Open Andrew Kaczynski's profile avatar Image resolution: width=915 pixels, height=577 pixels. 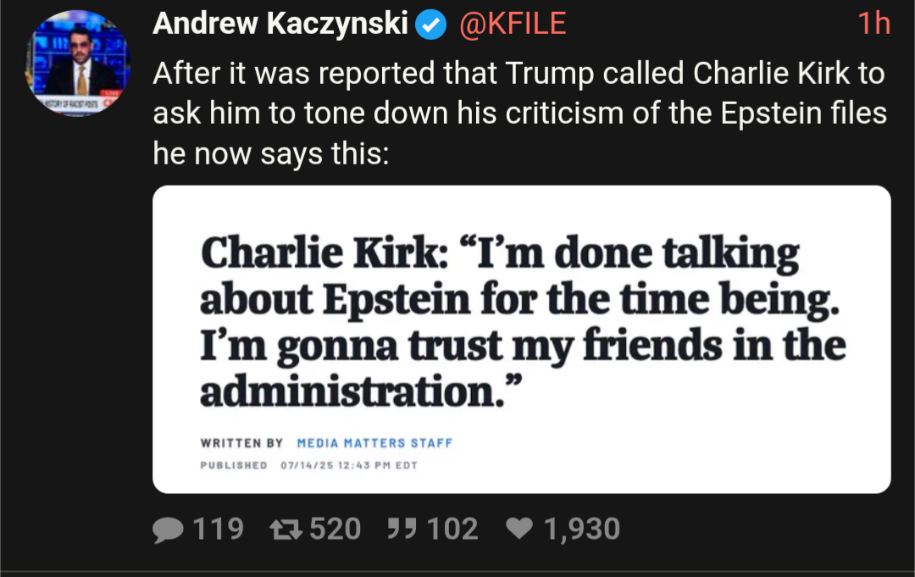(x=77, y=63)
